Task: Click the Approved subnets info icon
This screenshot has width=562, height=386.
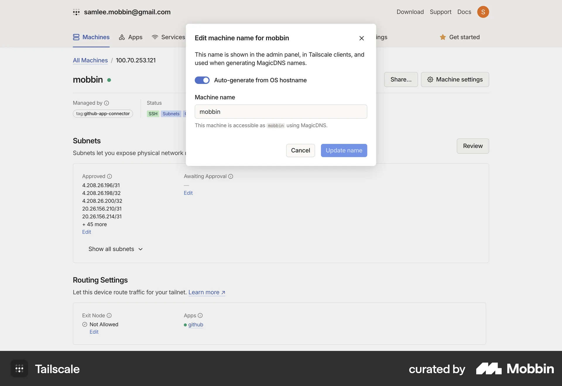Action: (x=109, y=176)
